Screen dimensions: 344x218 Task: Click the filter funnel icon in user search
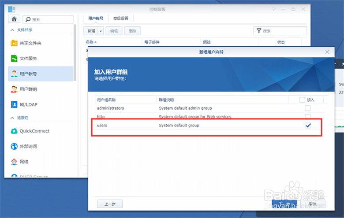pos(259,31)
